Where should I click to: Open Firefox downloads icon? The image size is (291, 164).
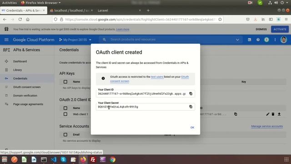click(256, 19)
